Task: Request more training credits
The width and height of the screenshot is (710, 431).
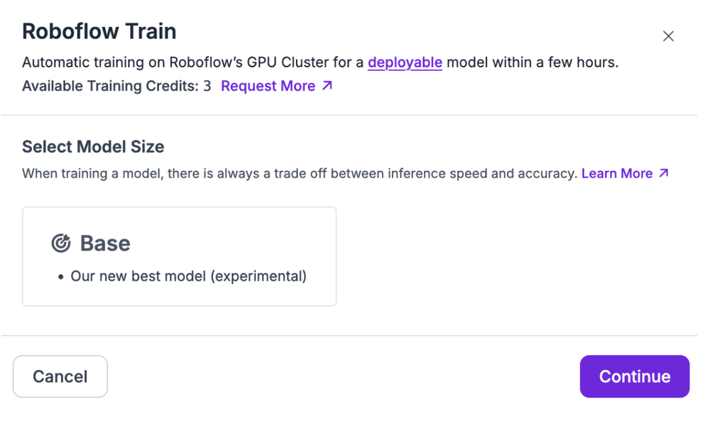Action: [x=268, y=85]
